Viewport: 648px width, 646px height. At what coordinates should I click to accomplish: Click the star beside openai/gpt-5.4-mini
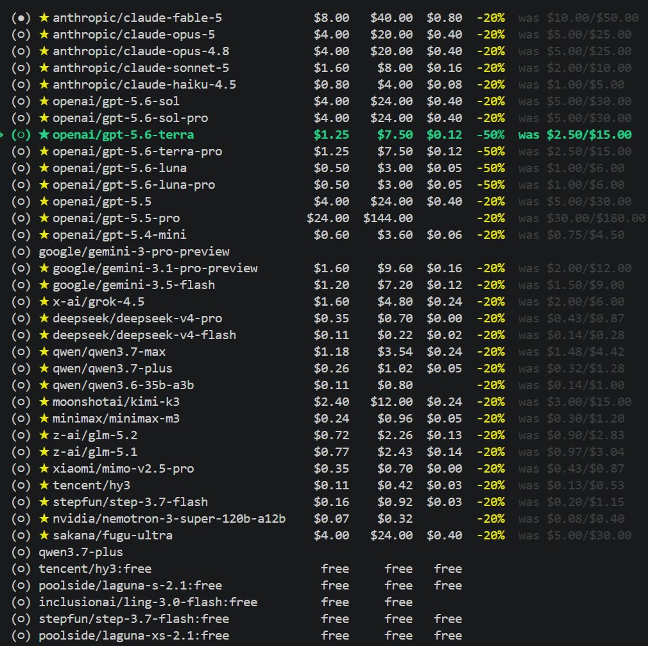pos(44,234)
